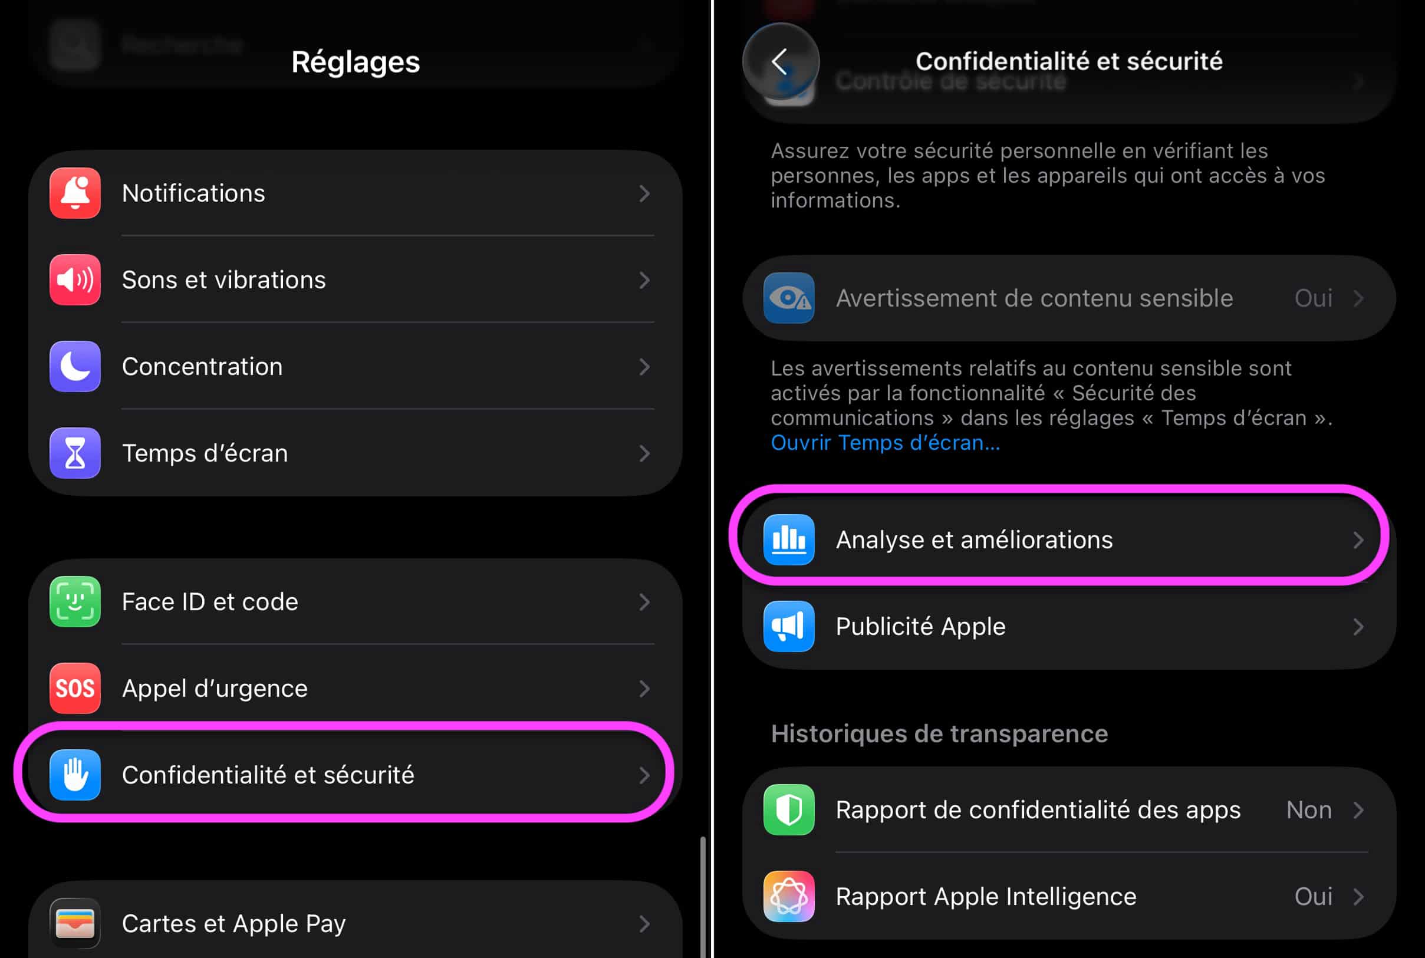The image size is (1425, 958).
Task: Select the Appel d'urgence menu row
Action: point(355,689)
